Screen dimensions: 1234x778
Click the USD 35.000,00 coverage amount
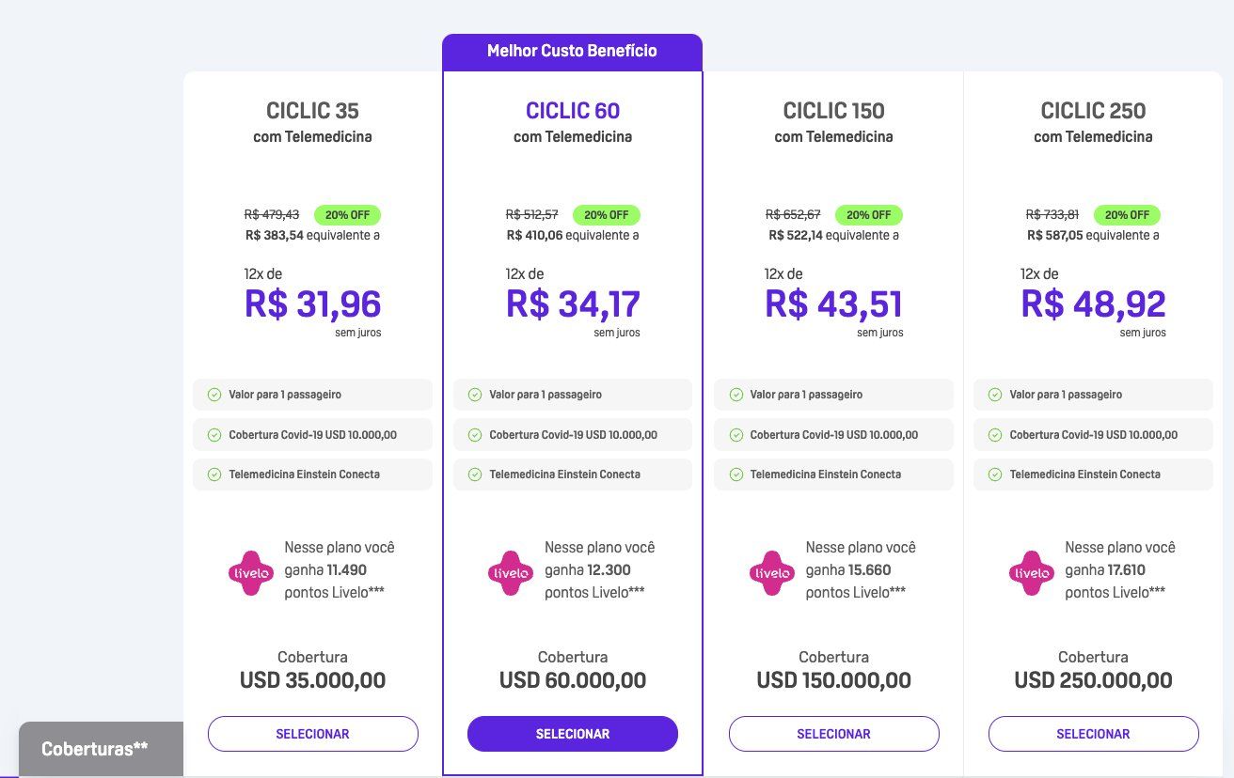pyautogui.click(x=313, y=680)
